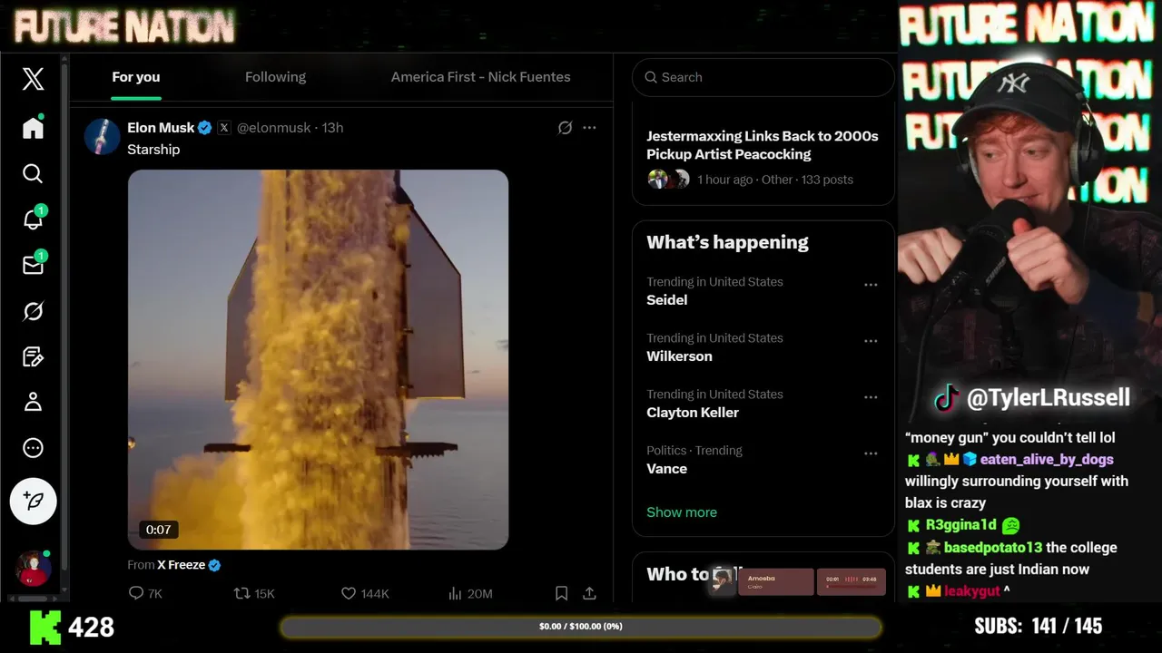Reply to post with 7K comments
This screenshot has height=653, width=1162.
coord(145,593)
